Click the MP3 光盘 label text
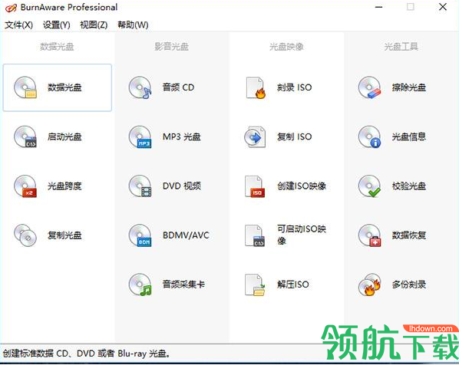Viewport: 459px width, 365px height. tap(181, 136)
